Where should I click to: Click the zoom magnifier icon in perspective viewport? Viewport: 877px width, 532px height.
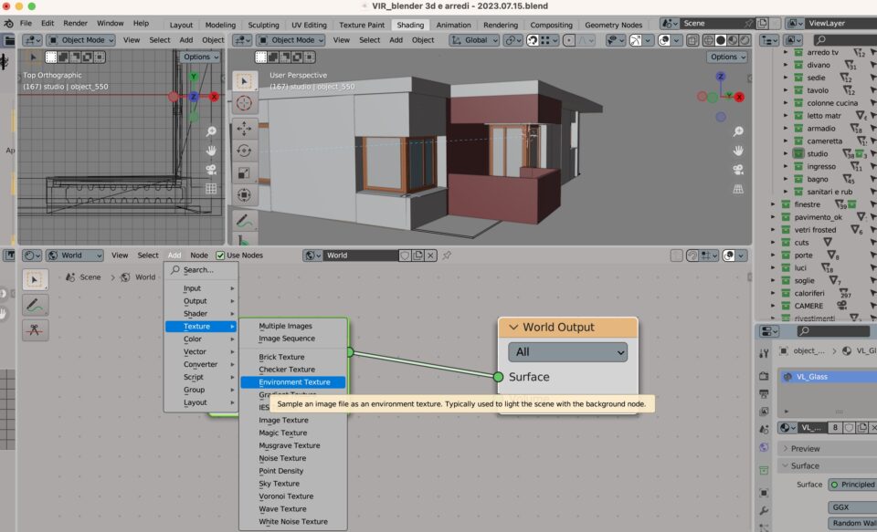click(x=738, y=131)
